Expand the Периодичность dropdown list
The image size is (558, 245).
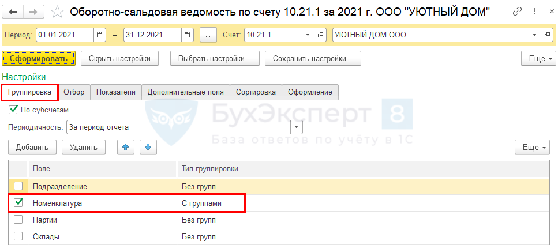coord(297,127)
